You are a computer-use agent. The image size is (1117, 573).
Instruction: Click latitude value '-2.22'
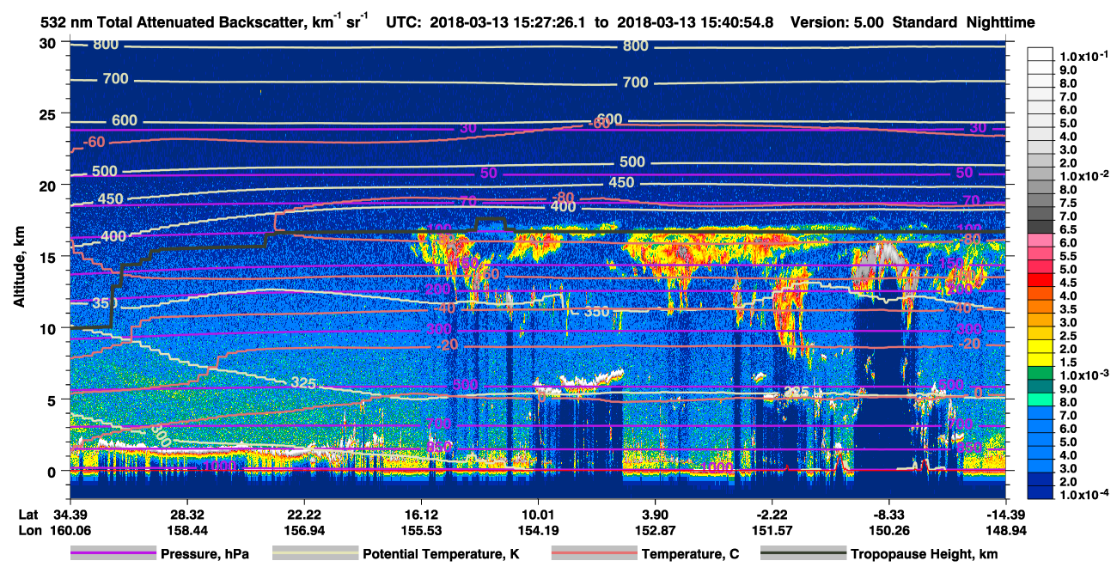(x=772, y=515)
